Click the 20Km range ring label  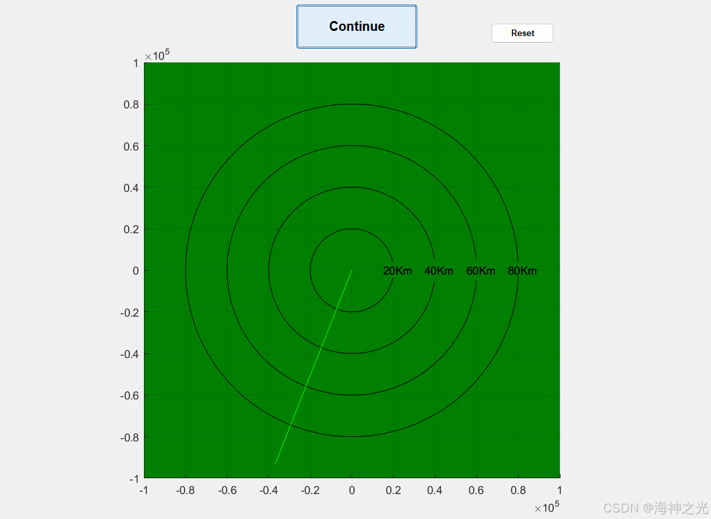tap(397, 271)
